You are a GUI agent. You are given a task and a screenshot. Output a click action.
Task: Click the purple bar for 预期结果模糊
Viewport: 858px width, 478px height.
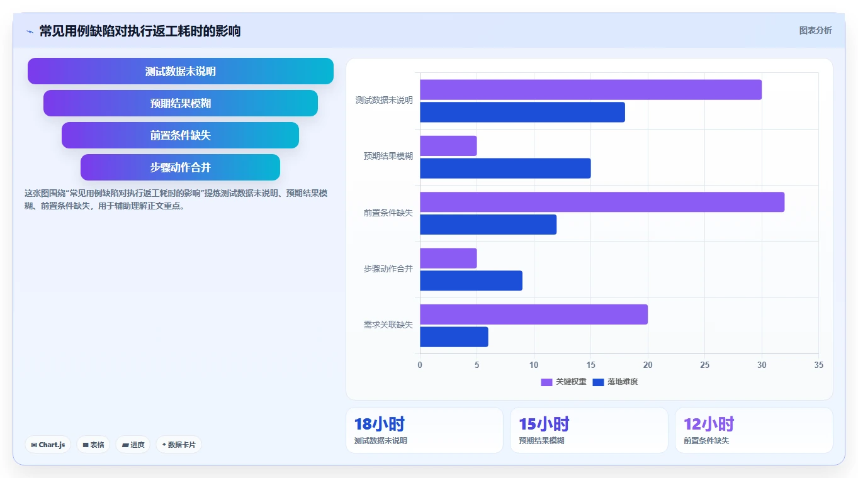point(448,145)
